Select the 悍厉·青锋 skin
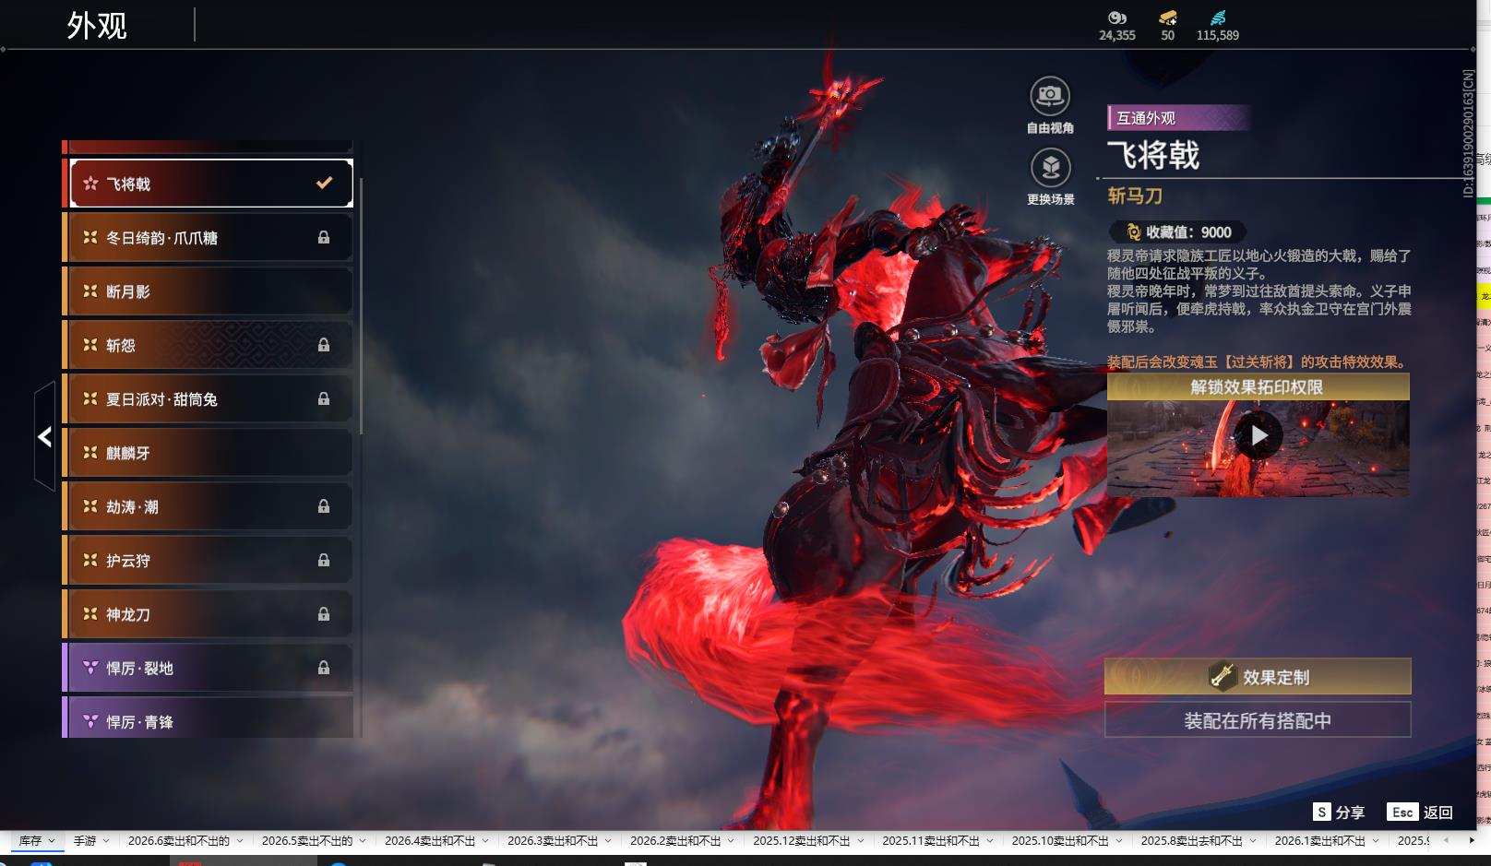The height and width of the screenshot is (866, 1491). pos(208,718)
